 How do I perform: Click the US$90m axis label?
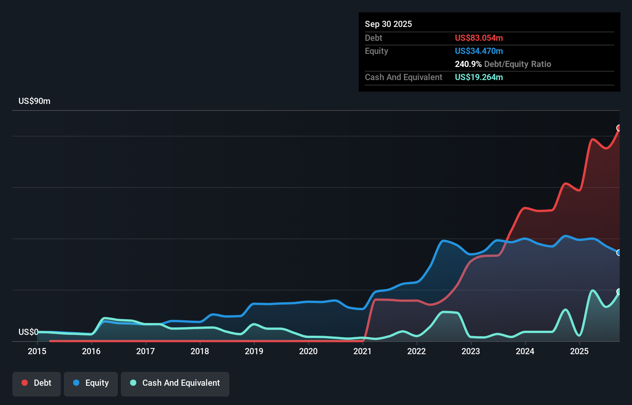pyautogui.click(x=34, y=101)
